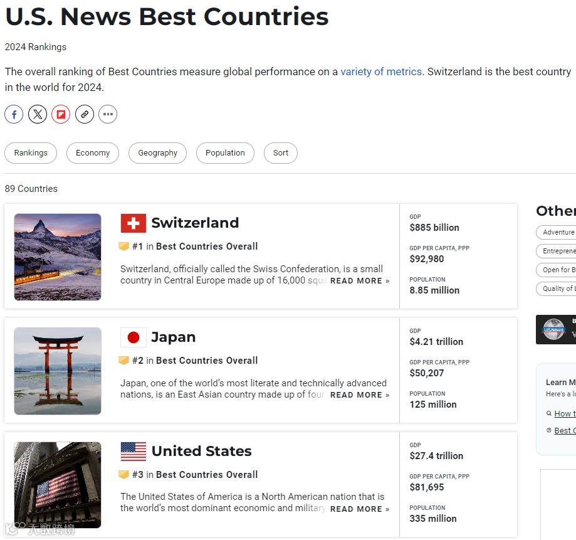Click Switzerland GDP per capita '$92,980'
This screenshot has height=540, width=576.
426,259
